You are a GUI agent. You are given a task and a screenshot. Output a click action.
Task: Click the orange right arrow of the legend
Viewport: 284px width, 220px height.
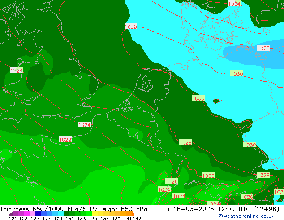(x=133, y=214)
